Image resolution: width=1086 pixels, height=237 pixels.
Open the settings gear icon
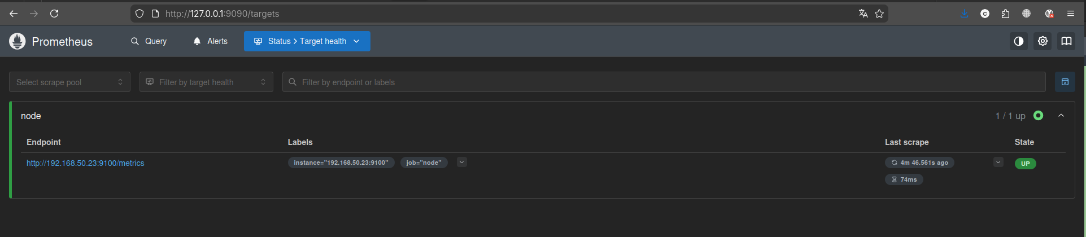[x=1043, y=41]
